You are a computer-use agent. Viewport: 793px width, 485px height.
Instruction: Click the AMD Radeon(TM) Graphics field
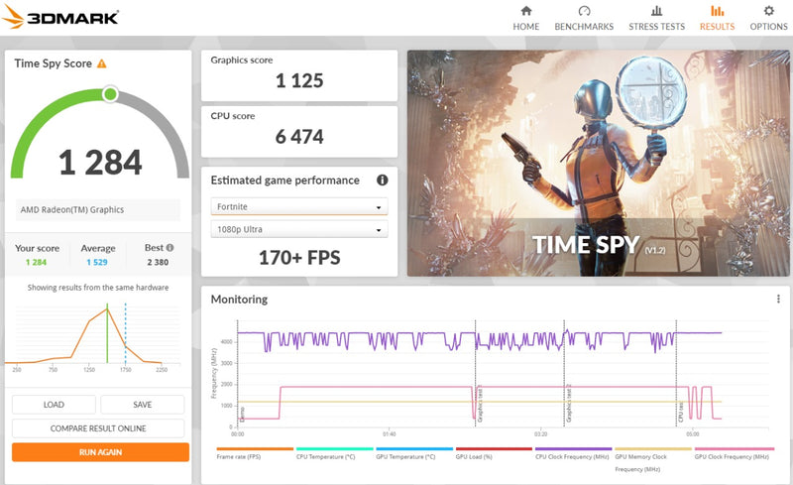pos(97,209)
